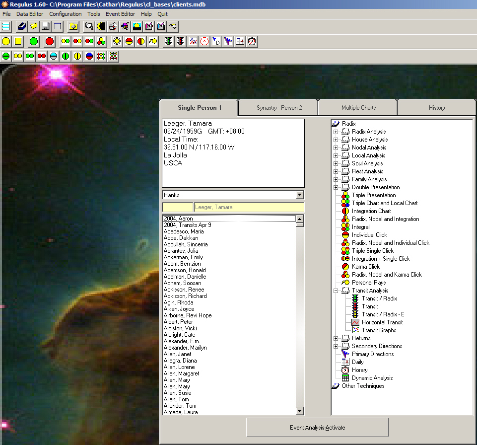The height and width of the screenshot is (445, 477).
Task: Click the red bullseye target toolbar icon
Action: pyautogui.click(x=204, y=41)
